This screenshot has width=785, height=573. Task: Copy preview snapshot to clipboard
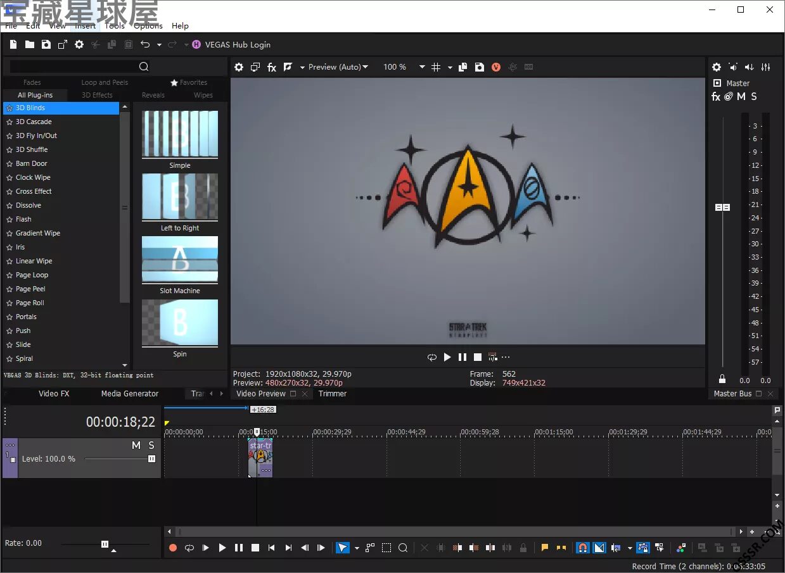click(463, 67)
